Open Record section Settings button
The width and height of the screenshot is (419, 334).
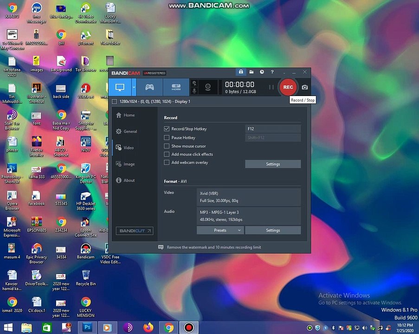[273, 164]
